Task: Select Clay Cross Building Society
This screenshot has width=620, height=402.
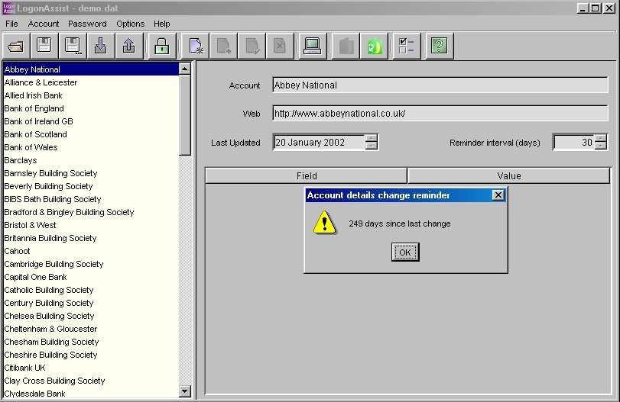Action: pyautogui.click(x=91, y=381)
